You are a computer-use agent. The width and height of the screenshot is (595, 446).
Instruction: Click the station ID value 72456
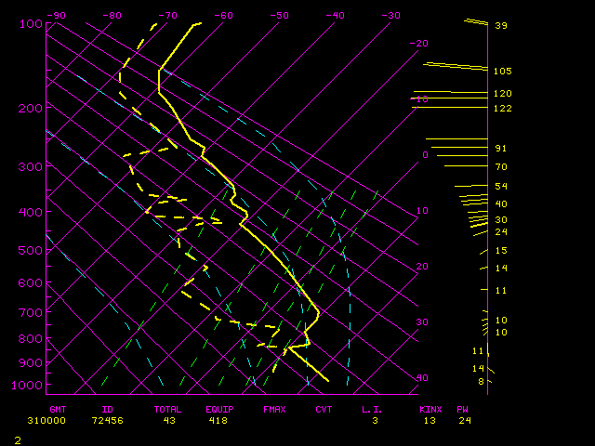(x=108, y=421)
